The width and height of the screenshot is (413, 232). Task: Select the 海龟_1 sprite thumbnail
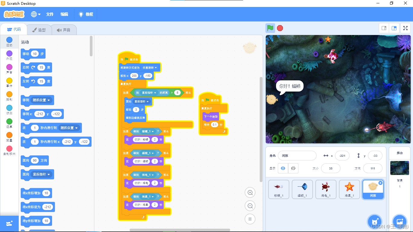326,189
